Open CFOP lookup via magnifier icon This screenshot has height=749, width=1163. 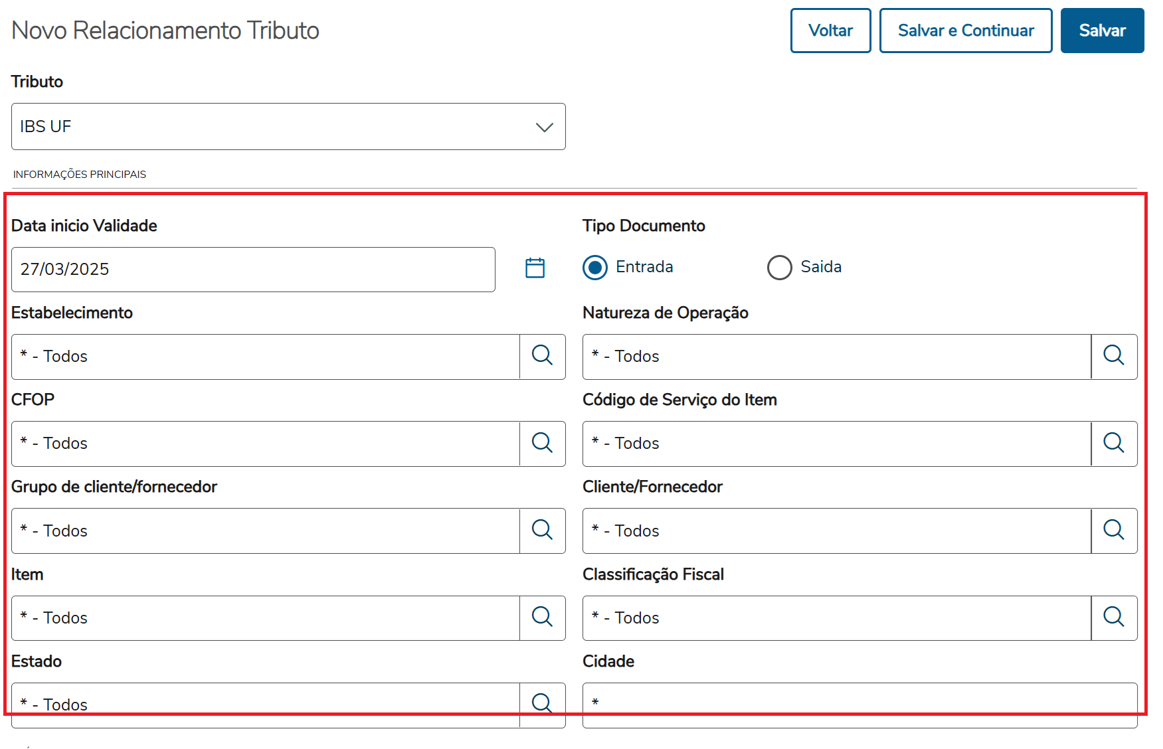pos(542,443)
